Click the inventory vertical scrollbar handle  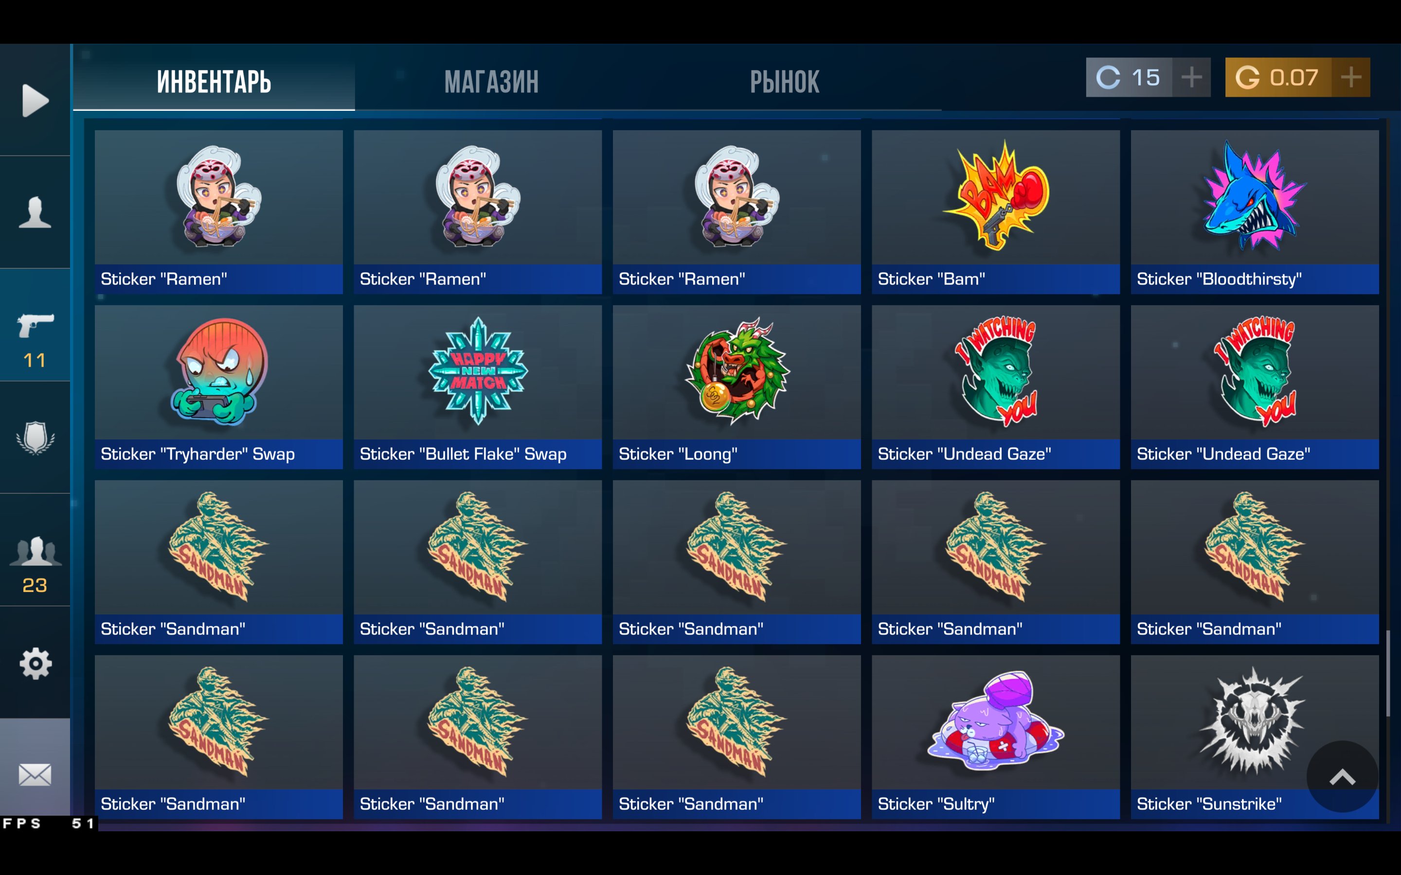tap(1388, 673)
